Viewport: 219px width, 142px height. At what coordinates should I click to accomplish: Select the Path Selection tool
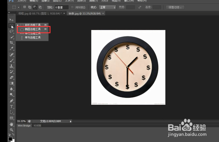[x=11, y=112]
